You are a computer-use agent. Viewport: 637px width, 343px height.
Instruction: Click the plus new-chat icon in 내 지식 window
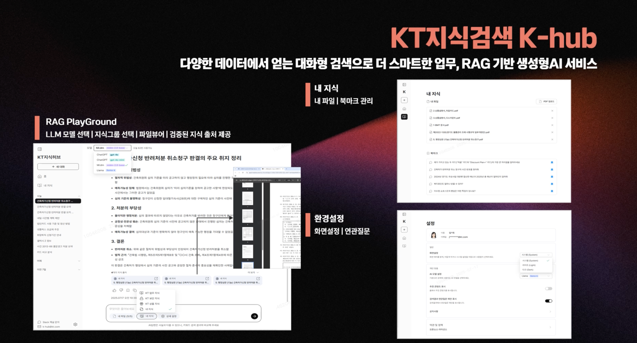(404, 100)
